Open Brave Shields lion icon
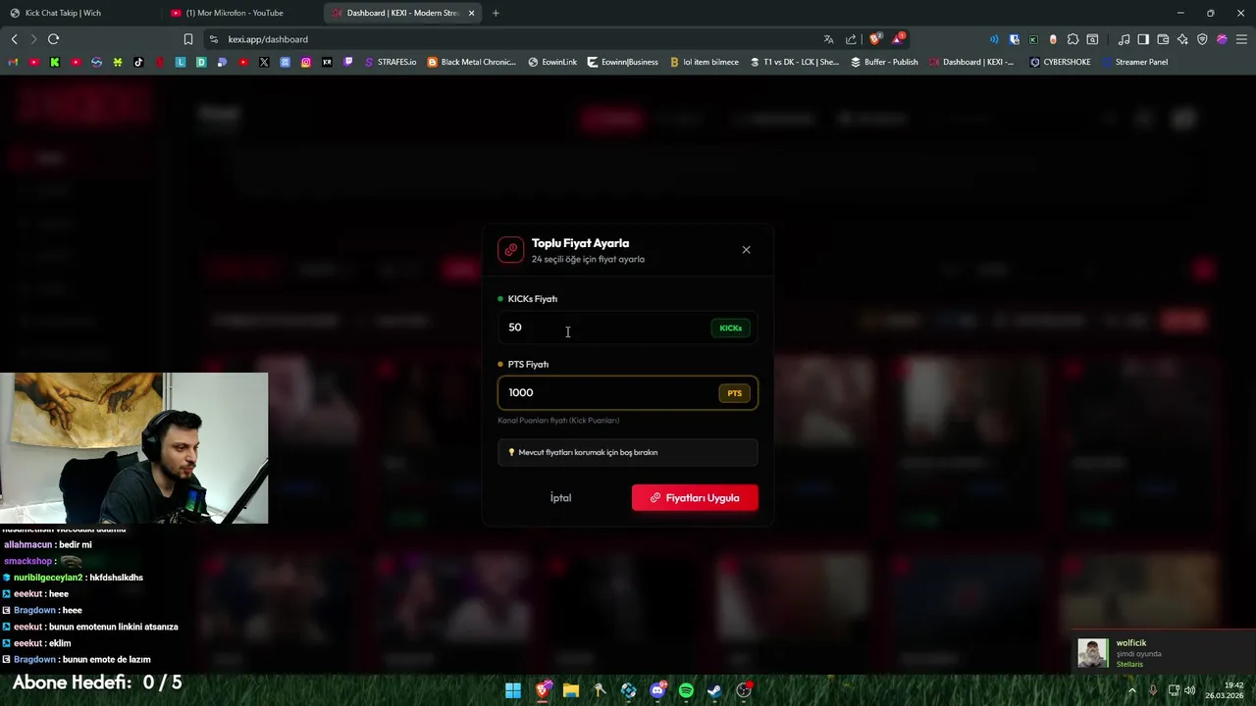The height and width of the screenshot is (706, 1256). [x=876, y=39]
